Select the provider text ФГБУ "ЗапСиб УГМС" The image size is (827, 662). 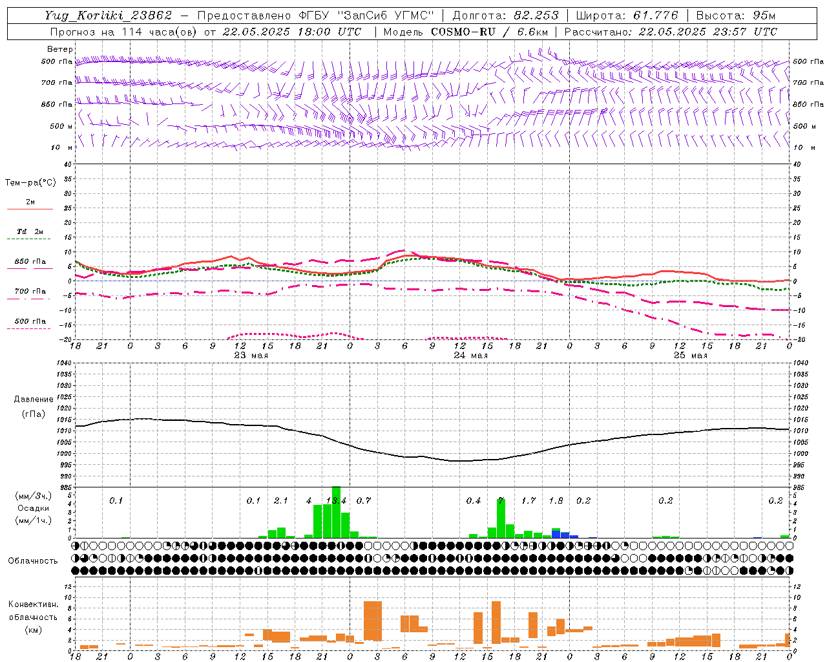pos(366,16)
